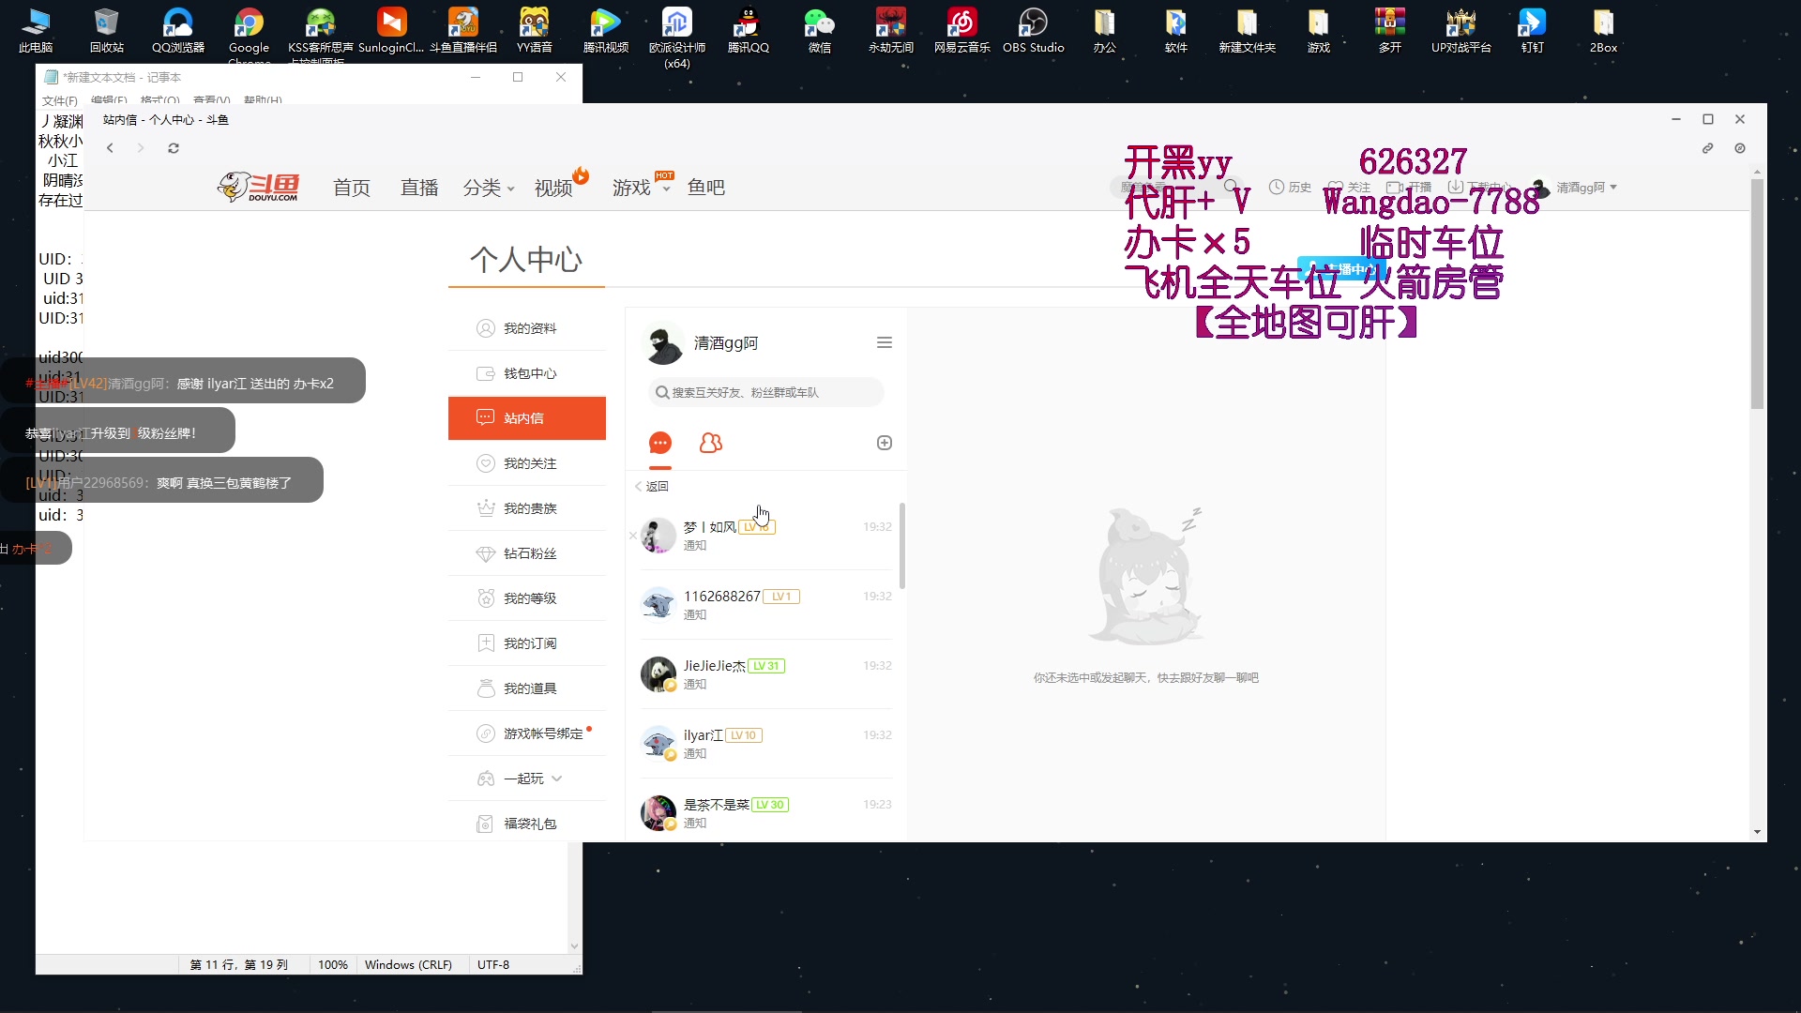Click the 100% zoom status in Notepad
The width and height of the screenshot is (1801, 1013).
333,964
